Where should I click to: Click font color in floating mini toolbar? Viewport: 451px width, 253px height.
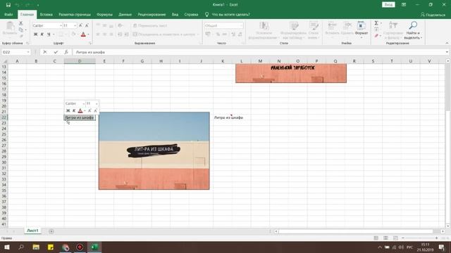pos(80,111)
